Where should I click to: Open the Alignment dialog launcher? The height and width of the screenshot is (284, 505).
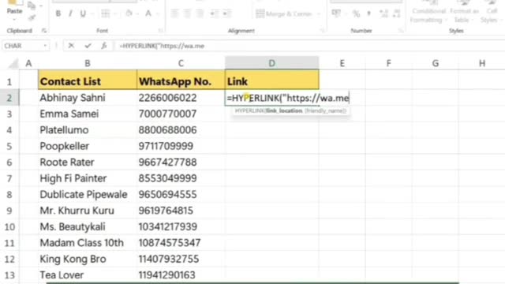point(323,31)
